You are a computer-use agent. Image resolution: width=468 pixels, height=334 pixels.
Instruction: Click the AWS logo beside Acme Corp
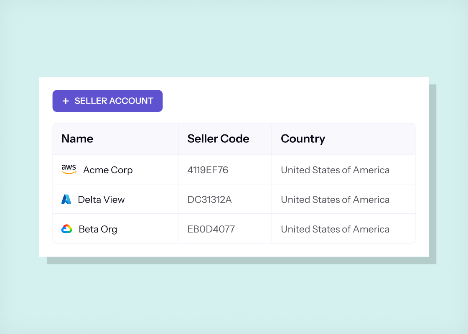click(69, 169)
